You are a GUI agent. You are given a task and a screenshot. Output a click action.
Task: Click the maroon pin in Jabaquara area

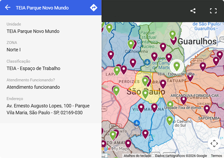(x=145, y=134)
